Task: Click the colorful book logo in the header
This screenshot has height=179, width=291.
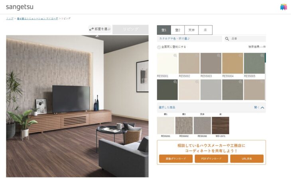Action: click(283, 7)
